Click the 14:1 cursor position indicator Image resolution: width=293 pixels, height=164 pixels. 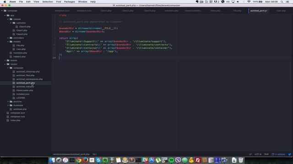(x=95, y=154)
